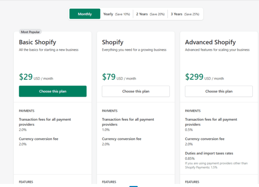Screen dimensions: 259x187
Task: Click the 'Shopify Payments: 1.5%' note
Action: [x=201, y=167]
